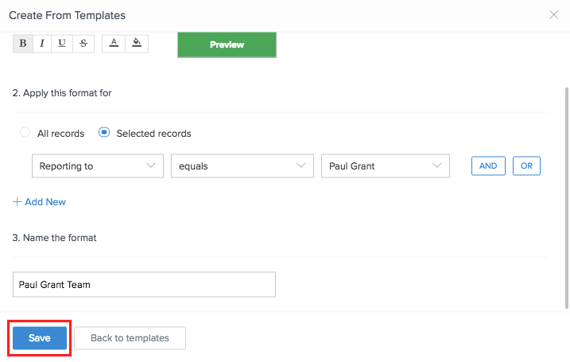Apply underline formatting

[62, 43]
